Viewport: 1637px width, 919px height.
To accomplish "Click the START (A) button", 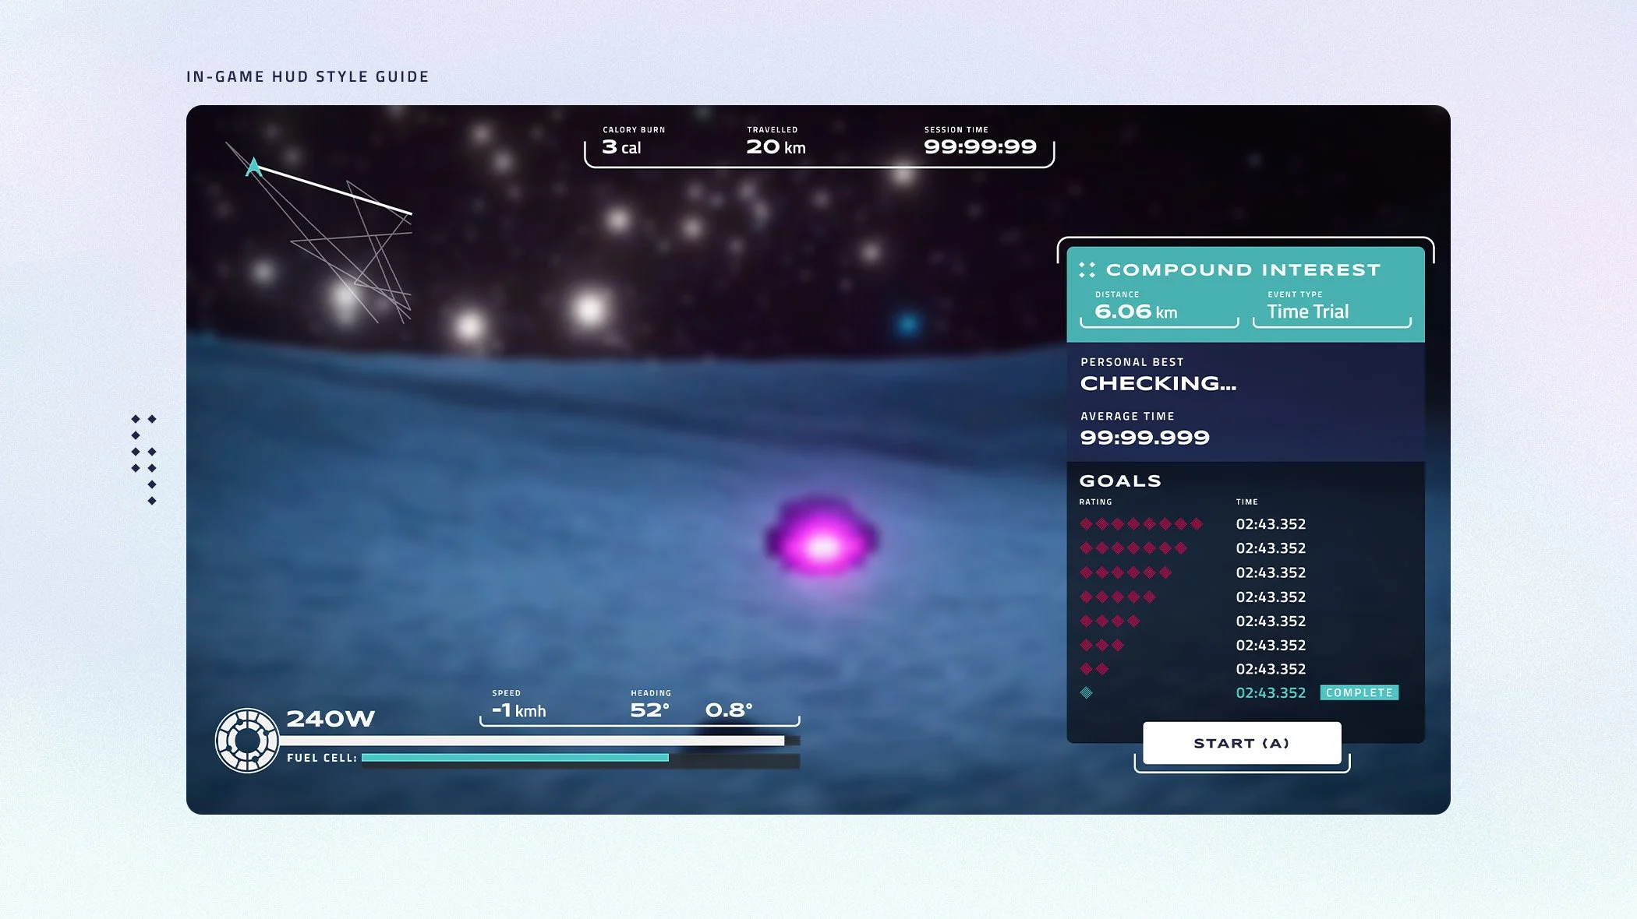I will tap(1241, 743).
